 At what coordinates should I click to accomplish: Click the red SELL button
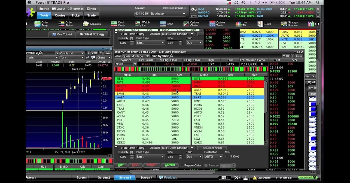pos(135,165)
